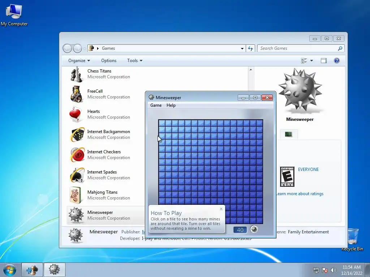
Task: Click the mine counter icon in Minesweeper
Action: [x=254, y=229]
